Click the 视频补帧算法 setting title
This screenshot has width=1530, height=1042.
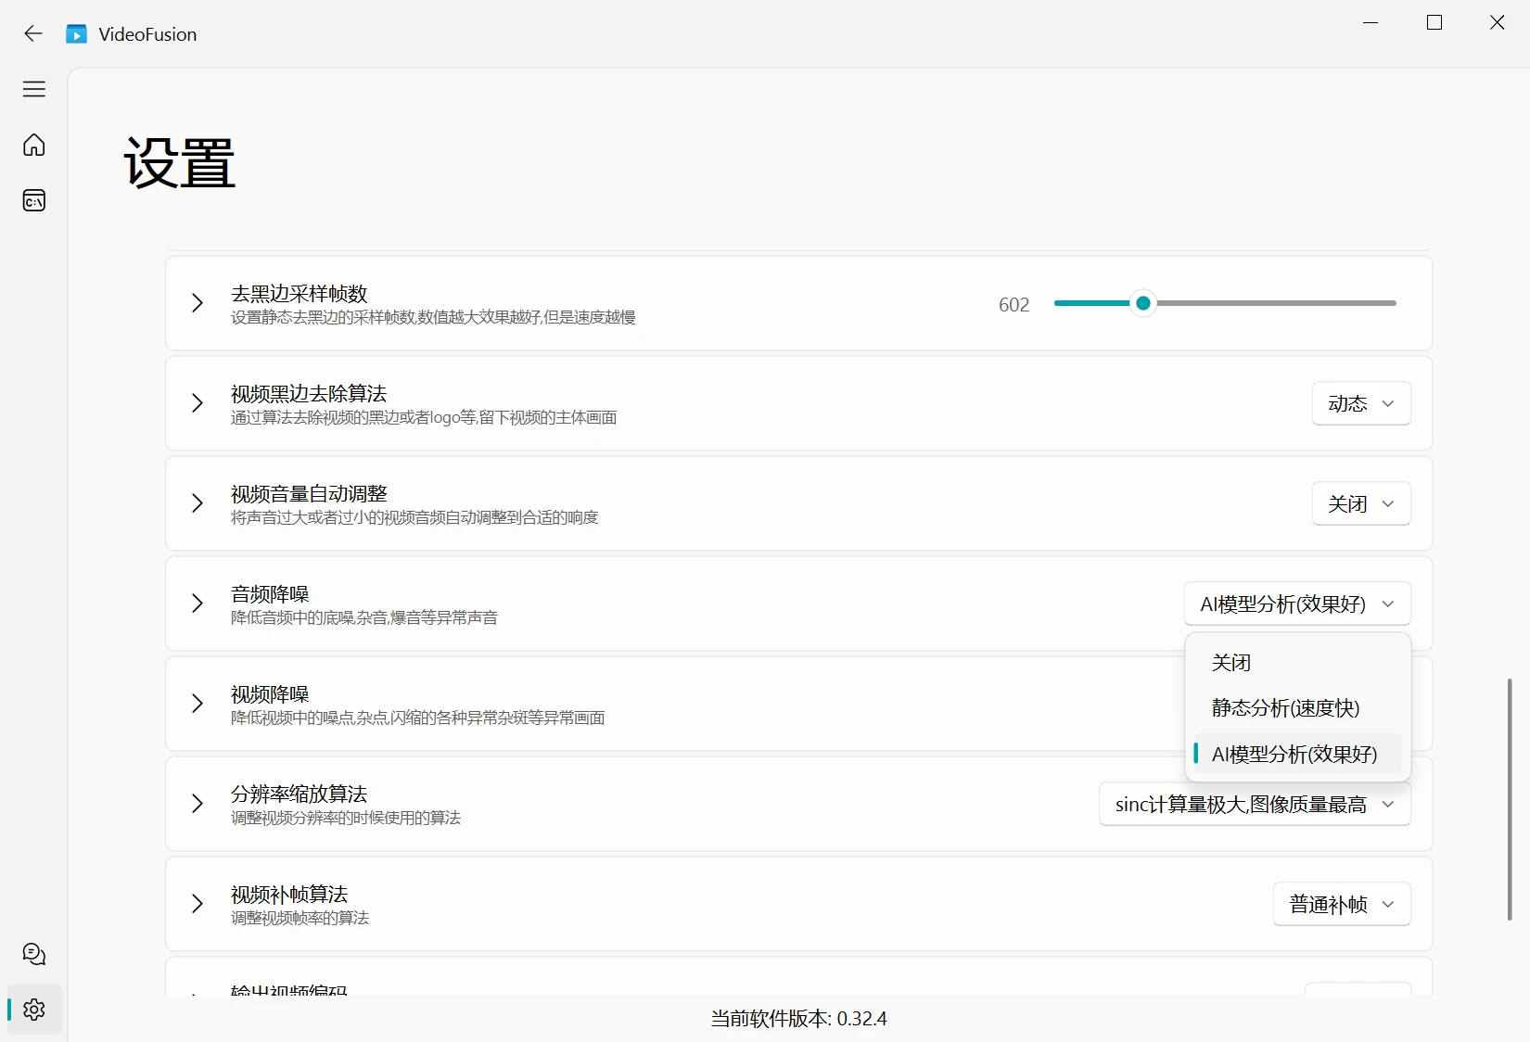289,894
